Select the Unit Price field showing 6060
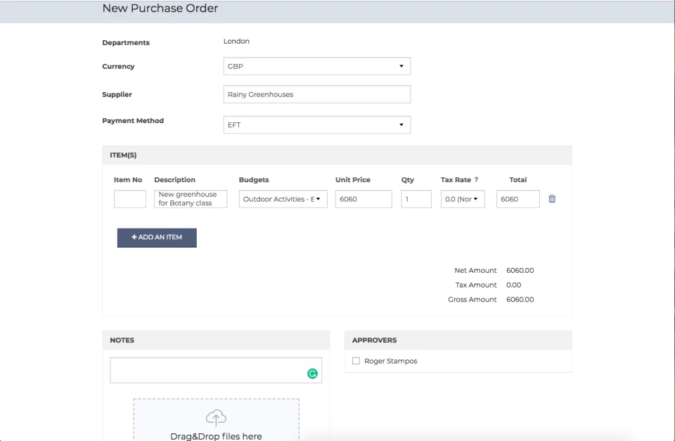Image resolution: width=675 pixels, height=441 pixels. tap(364, 199)
